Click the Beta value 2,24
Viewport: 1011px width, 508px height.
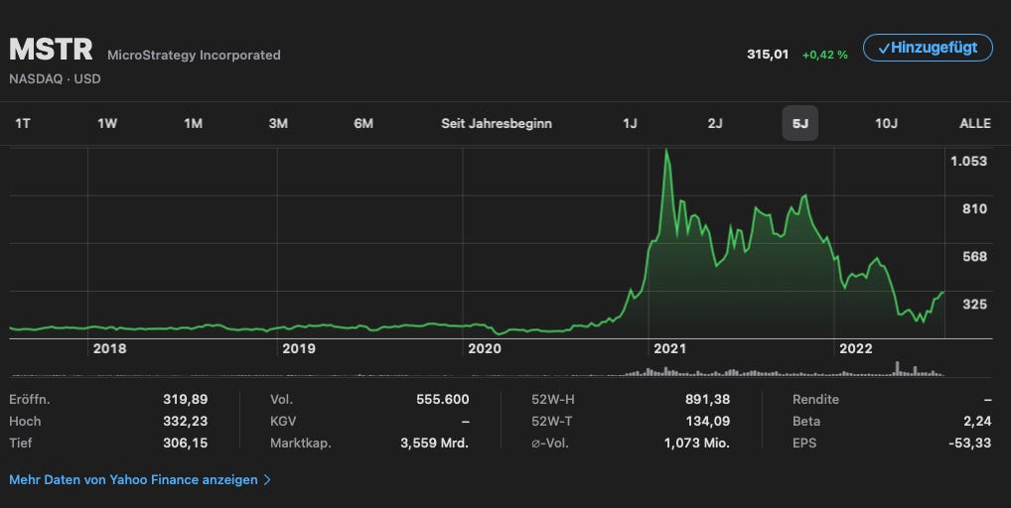pyautogui.click(x=977, y=421)
